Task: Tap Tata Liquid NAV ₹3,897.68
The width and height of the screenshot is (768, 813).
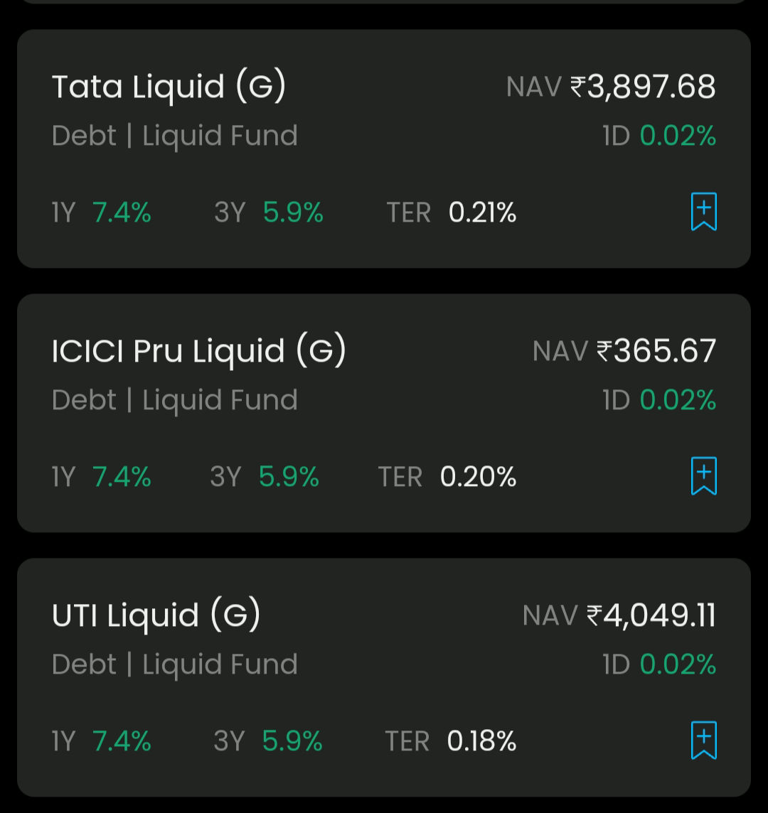Action: point(611,87)
